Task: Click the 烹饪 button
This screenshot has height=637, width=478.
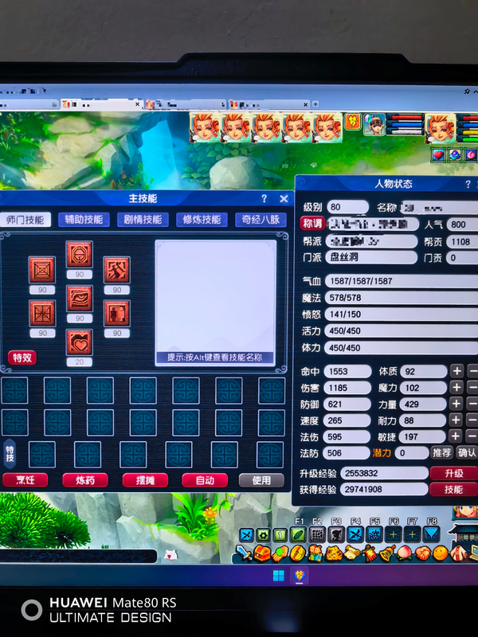Action: pyautogui.click(x=25, y=480)
